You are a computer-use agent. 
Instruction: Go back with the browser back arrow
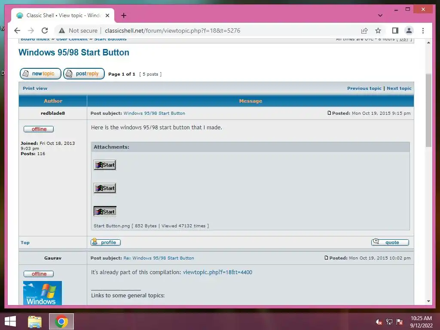pyautogui.click(x=17, y=31)
